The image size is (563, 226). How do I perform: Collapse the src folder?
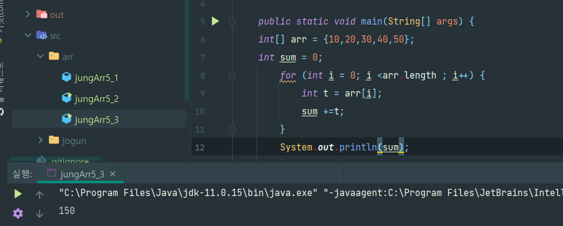(28, 35)
